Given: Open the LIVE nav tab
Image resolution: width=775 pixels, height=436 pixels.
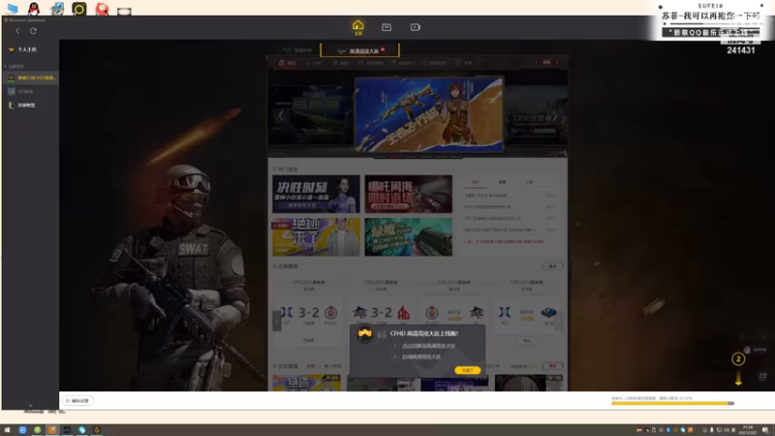Looking at the screenshot, I should point(314,63).
